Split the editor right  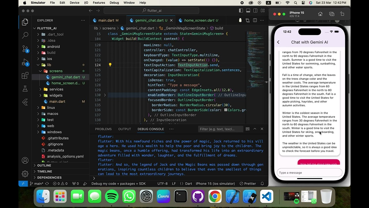[255, 20]
